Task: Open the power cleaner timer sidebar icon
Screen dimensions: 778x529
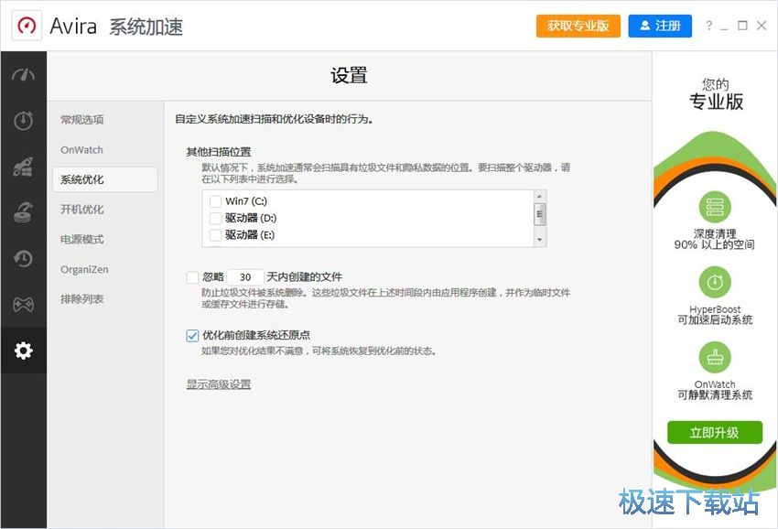Action: 23,120
